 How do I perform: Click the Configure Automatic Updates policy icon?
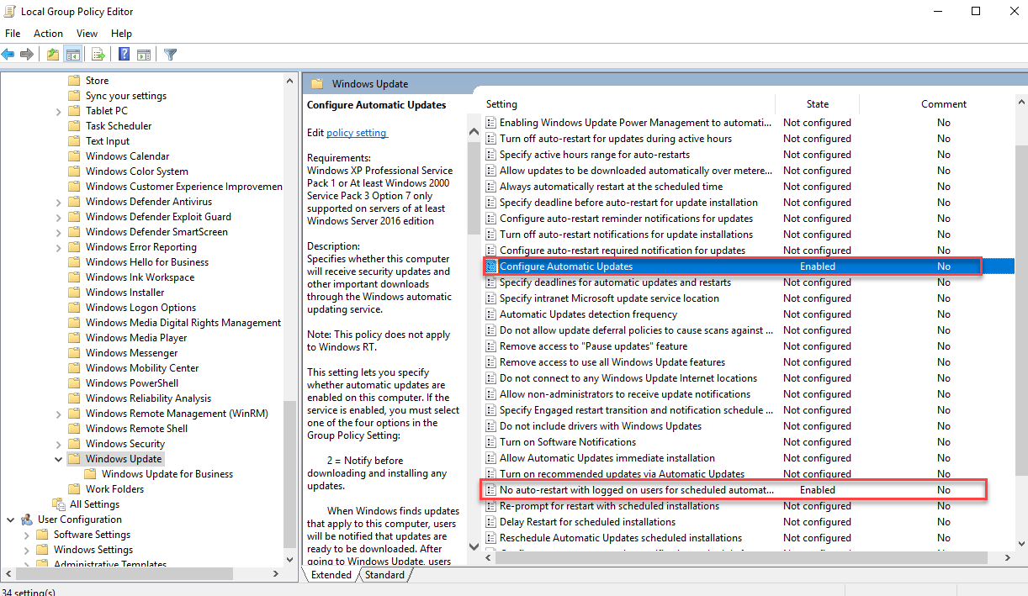(x=491, y=266)
